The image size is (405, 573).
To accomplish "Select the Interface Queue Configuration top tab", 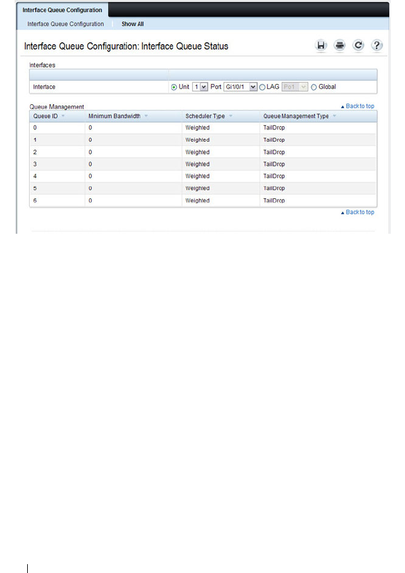I will click(62, 10).
